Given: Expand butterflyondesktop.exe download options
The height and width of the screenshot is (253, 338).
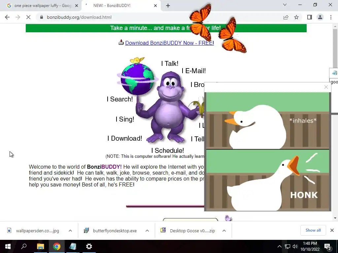Looking at the screenshot, I should click(x=147, y=231).
